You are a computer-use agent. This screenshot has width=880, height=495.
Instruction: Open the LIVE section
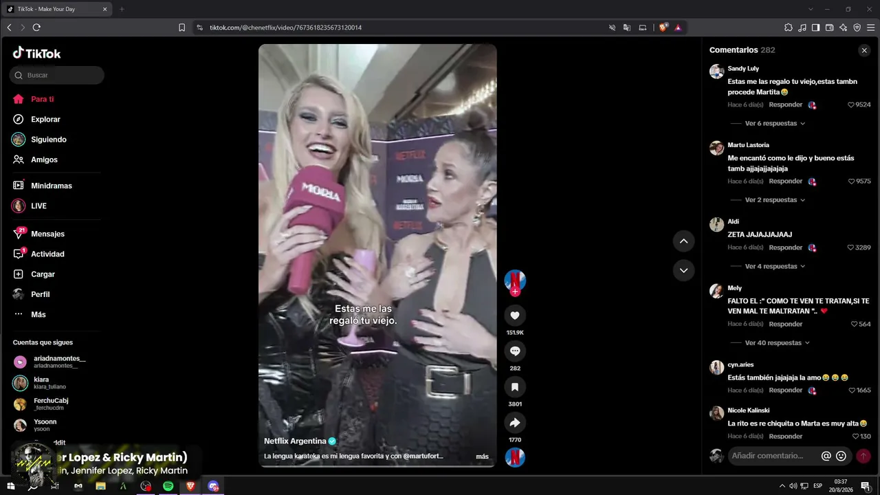click(38, 206)
